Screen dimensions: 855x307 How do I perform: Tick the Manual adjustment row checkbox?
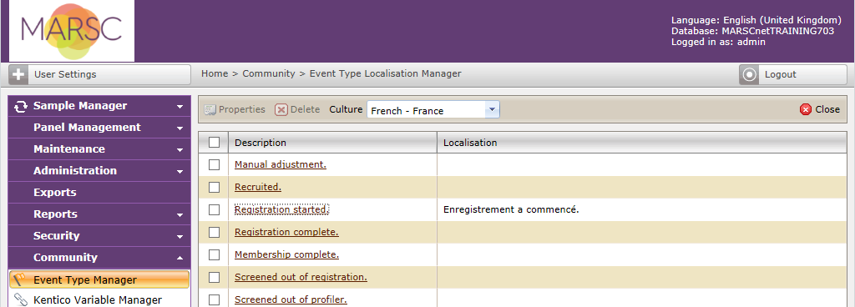215,164
